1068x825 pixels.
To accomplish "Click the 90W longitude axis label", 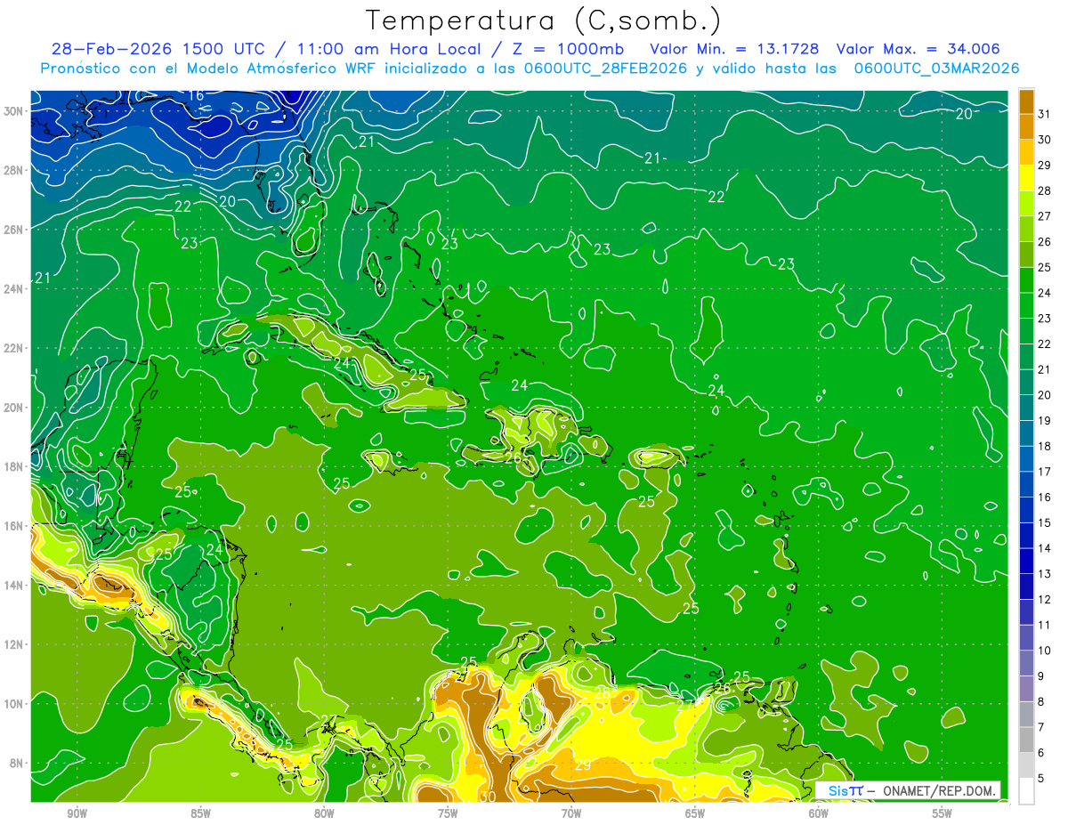I will (x=77, y=813).
